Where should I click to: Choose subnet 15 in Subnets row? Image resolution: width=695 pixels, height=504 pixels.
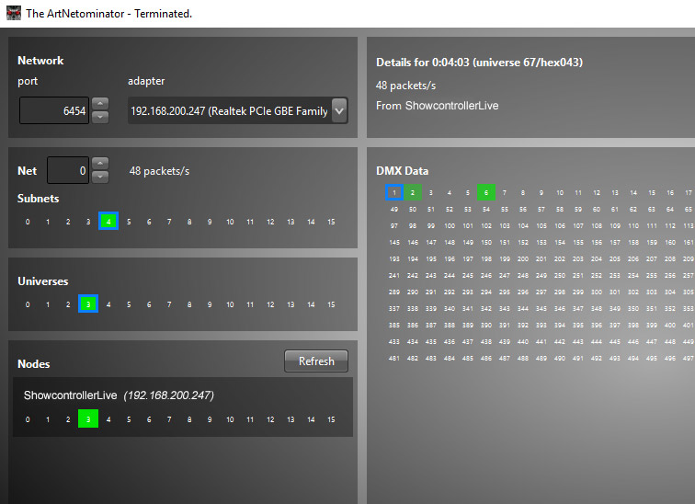(331, 222)
